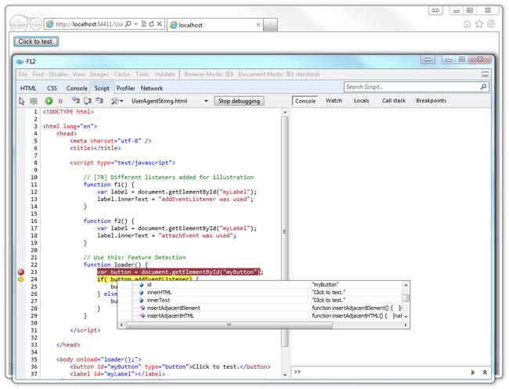Open the Profiler tab

(x=125, y=88)
